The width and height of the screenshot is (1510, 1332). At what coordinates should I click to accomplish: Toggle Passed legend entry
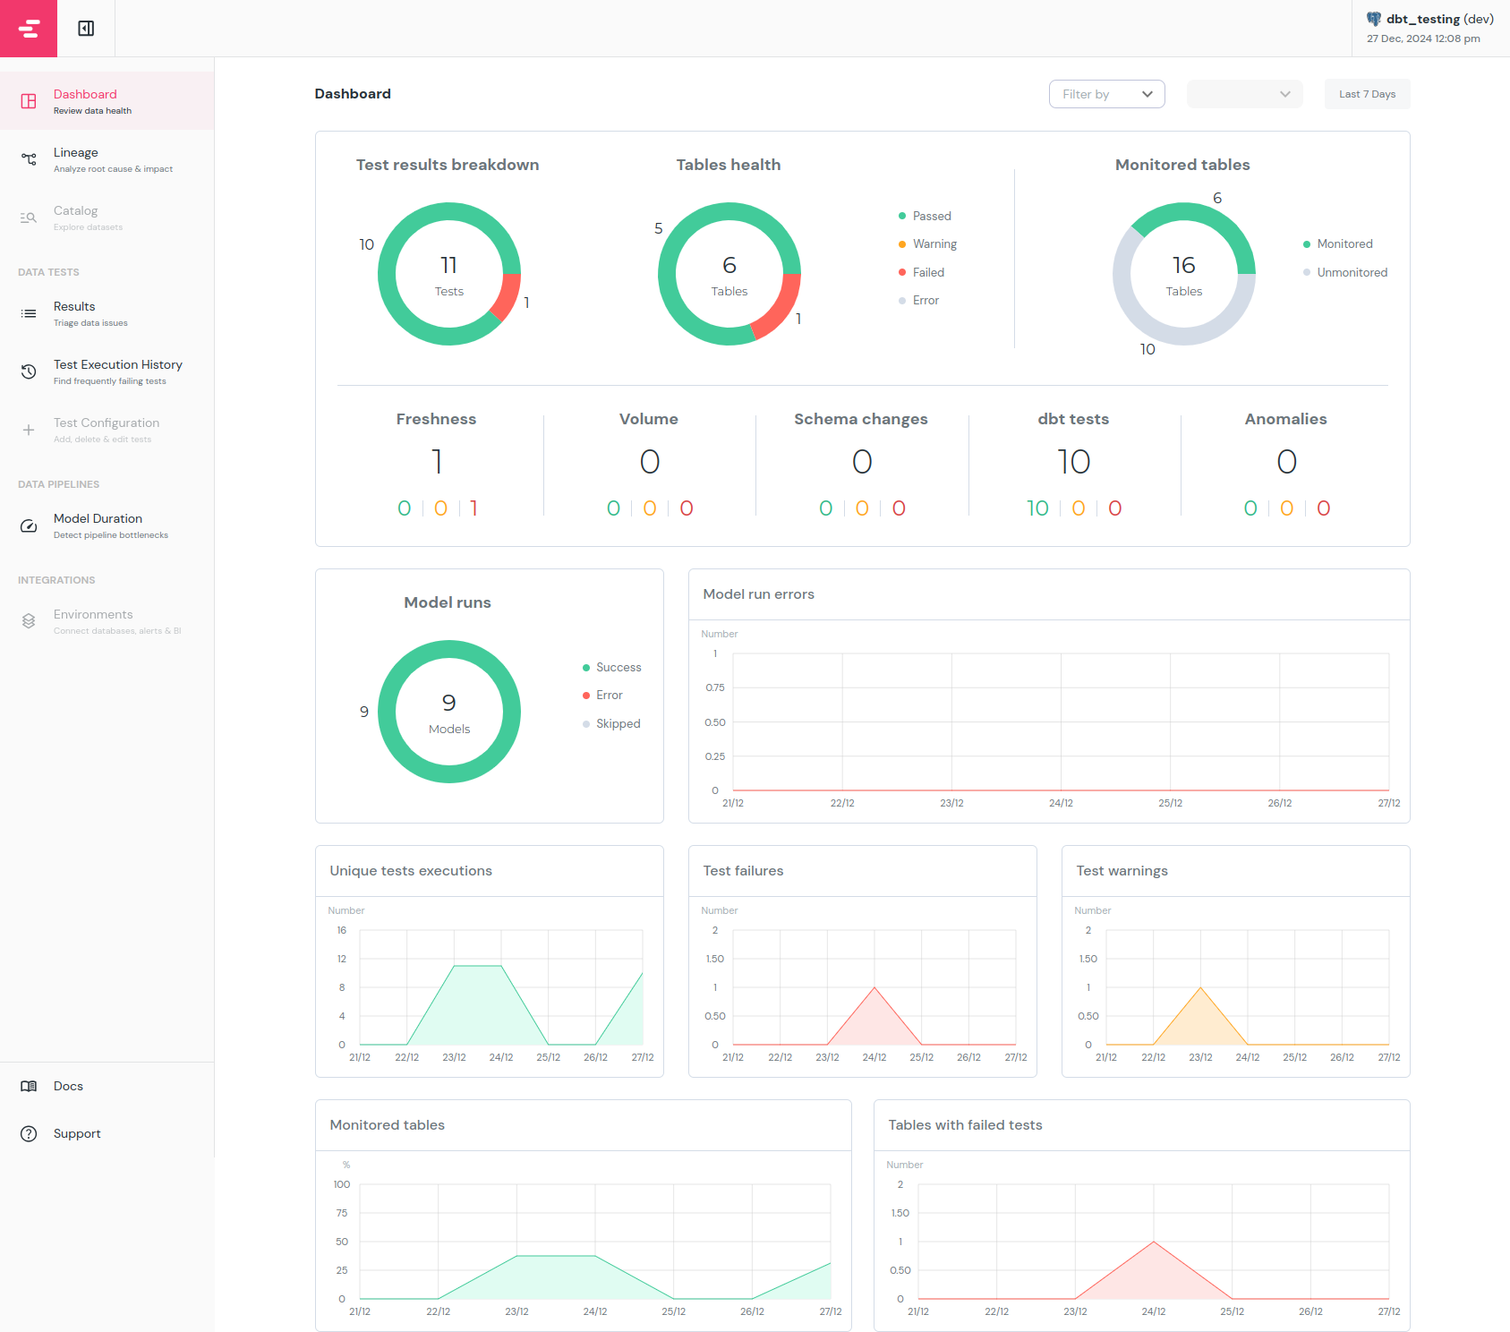pyautogui.click(x=925, y=216)
